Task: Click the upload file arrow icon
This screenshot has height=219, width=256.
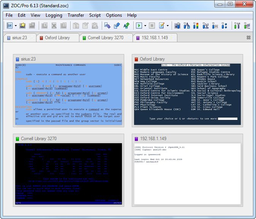Action: click(x=117, y=26)
